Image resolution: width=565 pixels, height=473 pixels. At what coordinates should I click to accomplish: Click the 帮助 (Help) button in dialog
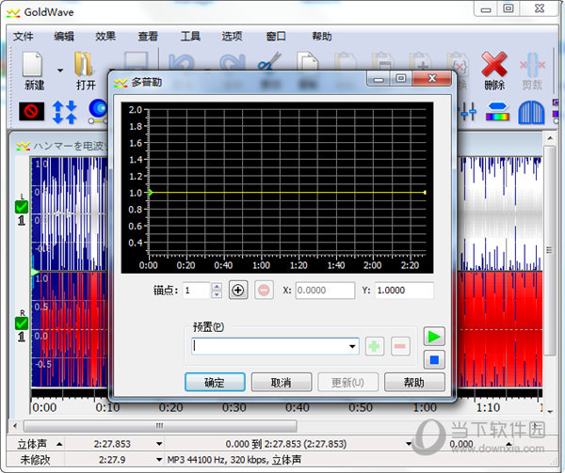[414, 382]
